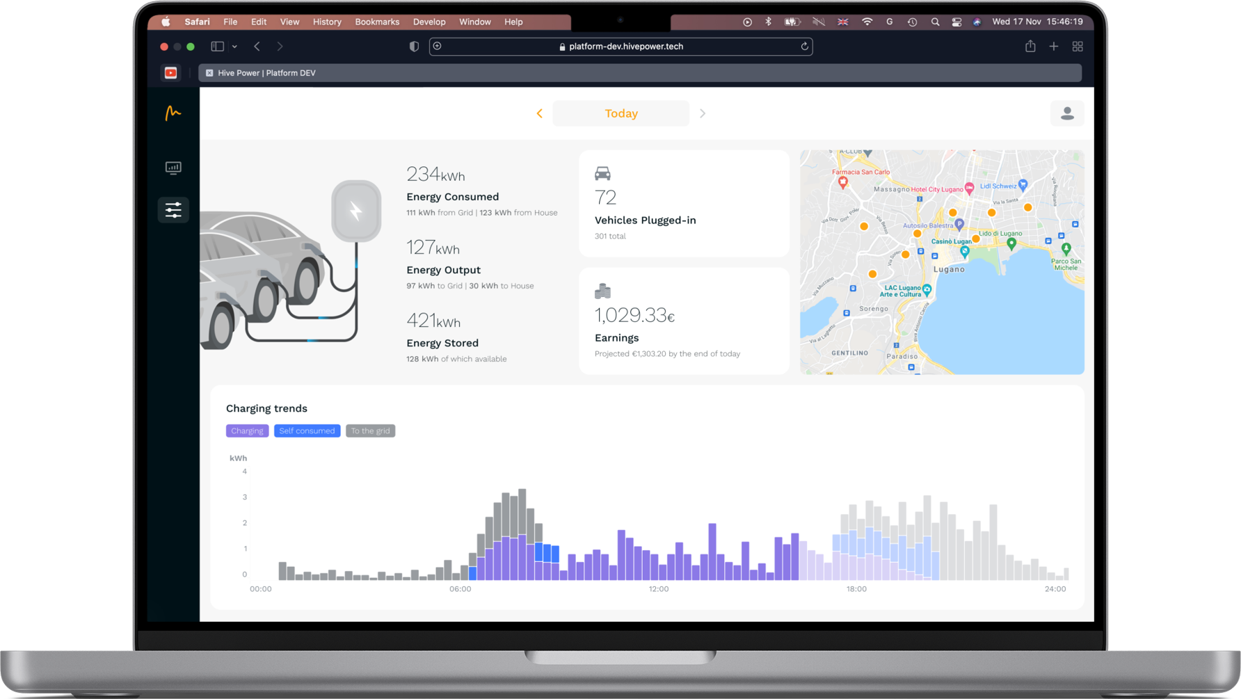This screenshot has width=1241, height=699.
Task: Click the Projected €1,303.20 earnings note
Action: click(x=667, y=354)
